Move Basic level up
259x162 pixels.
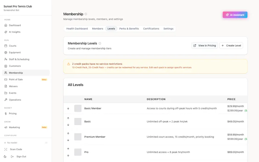68,118
